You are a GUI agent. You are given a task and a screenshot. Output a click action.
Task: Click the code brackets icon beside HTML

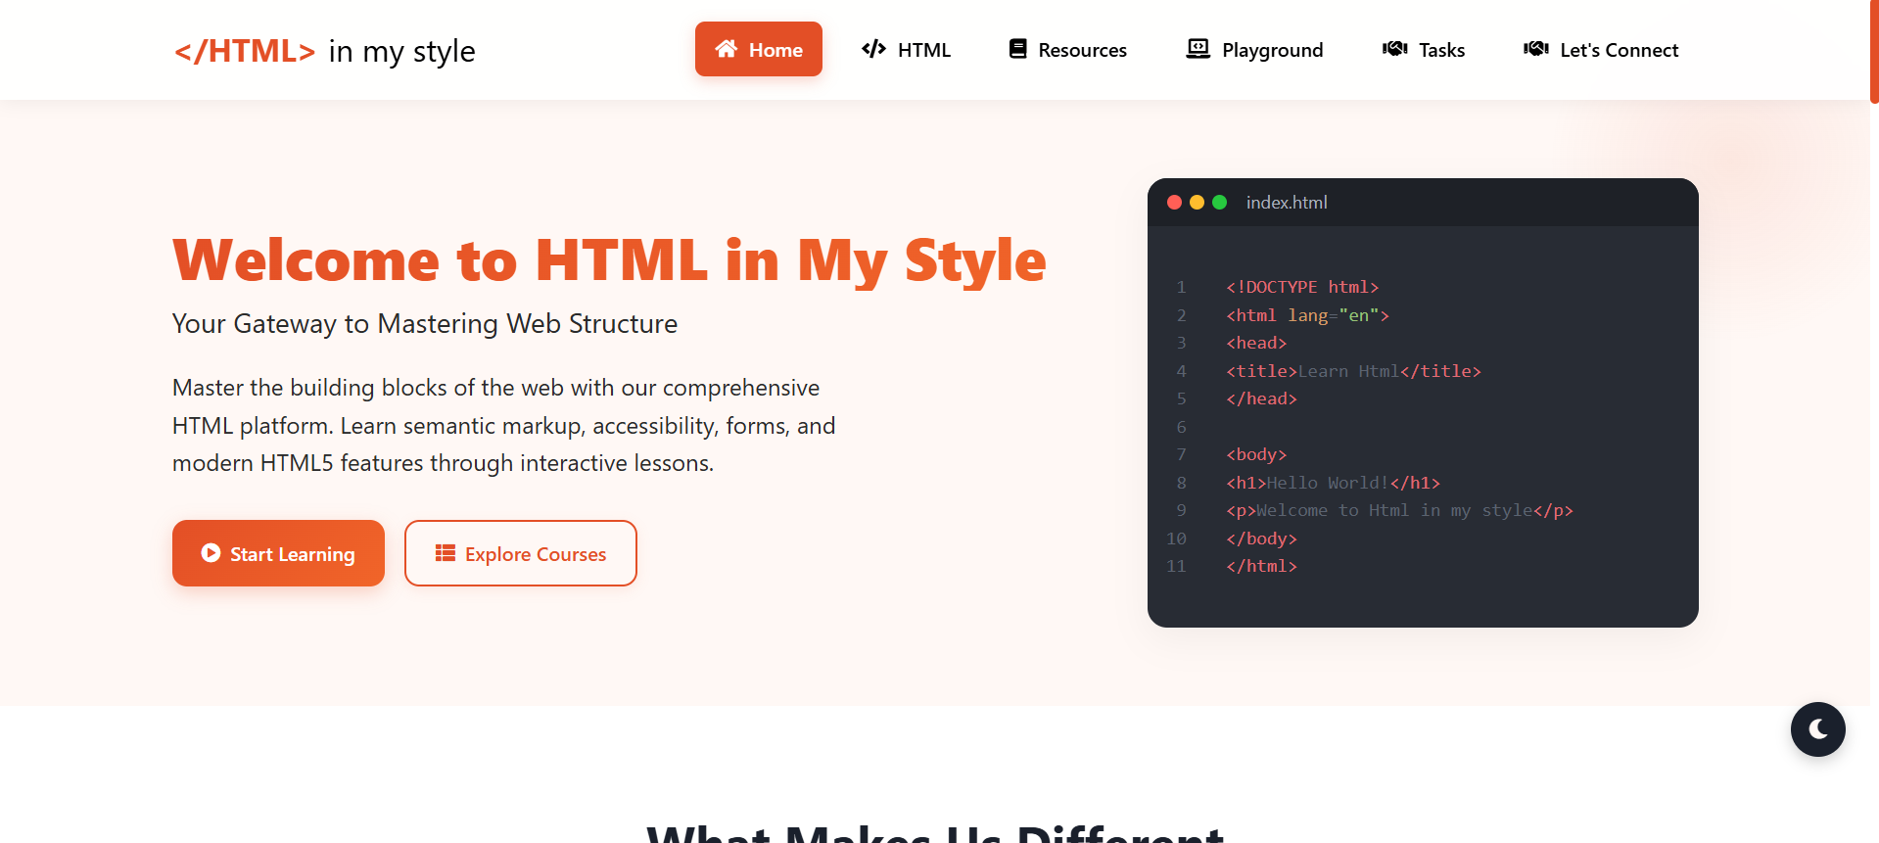873,49
